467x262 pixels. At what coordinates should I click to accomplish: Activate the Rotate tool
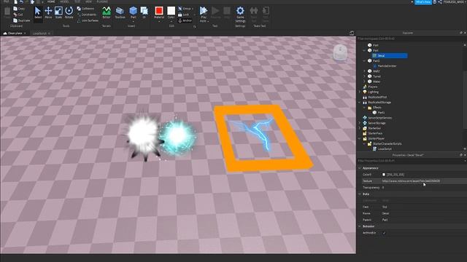(69, 13)
